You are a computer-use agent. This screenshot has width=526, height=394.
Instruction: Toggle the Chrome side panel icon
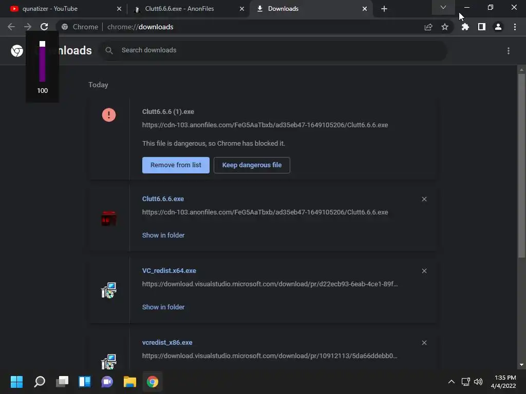coord(482,27)
